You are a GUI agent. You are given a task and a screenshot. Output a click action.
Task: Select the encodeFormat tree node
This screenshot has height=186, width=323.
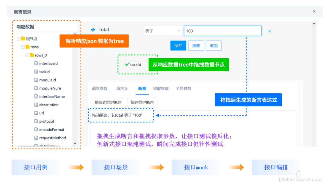[x=52, y=130]
